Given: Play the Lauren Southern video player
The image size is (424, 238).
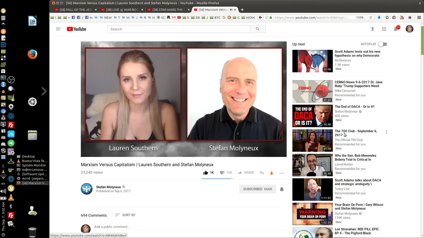Looking at the screenshot, I should click(x=184, y=99).
